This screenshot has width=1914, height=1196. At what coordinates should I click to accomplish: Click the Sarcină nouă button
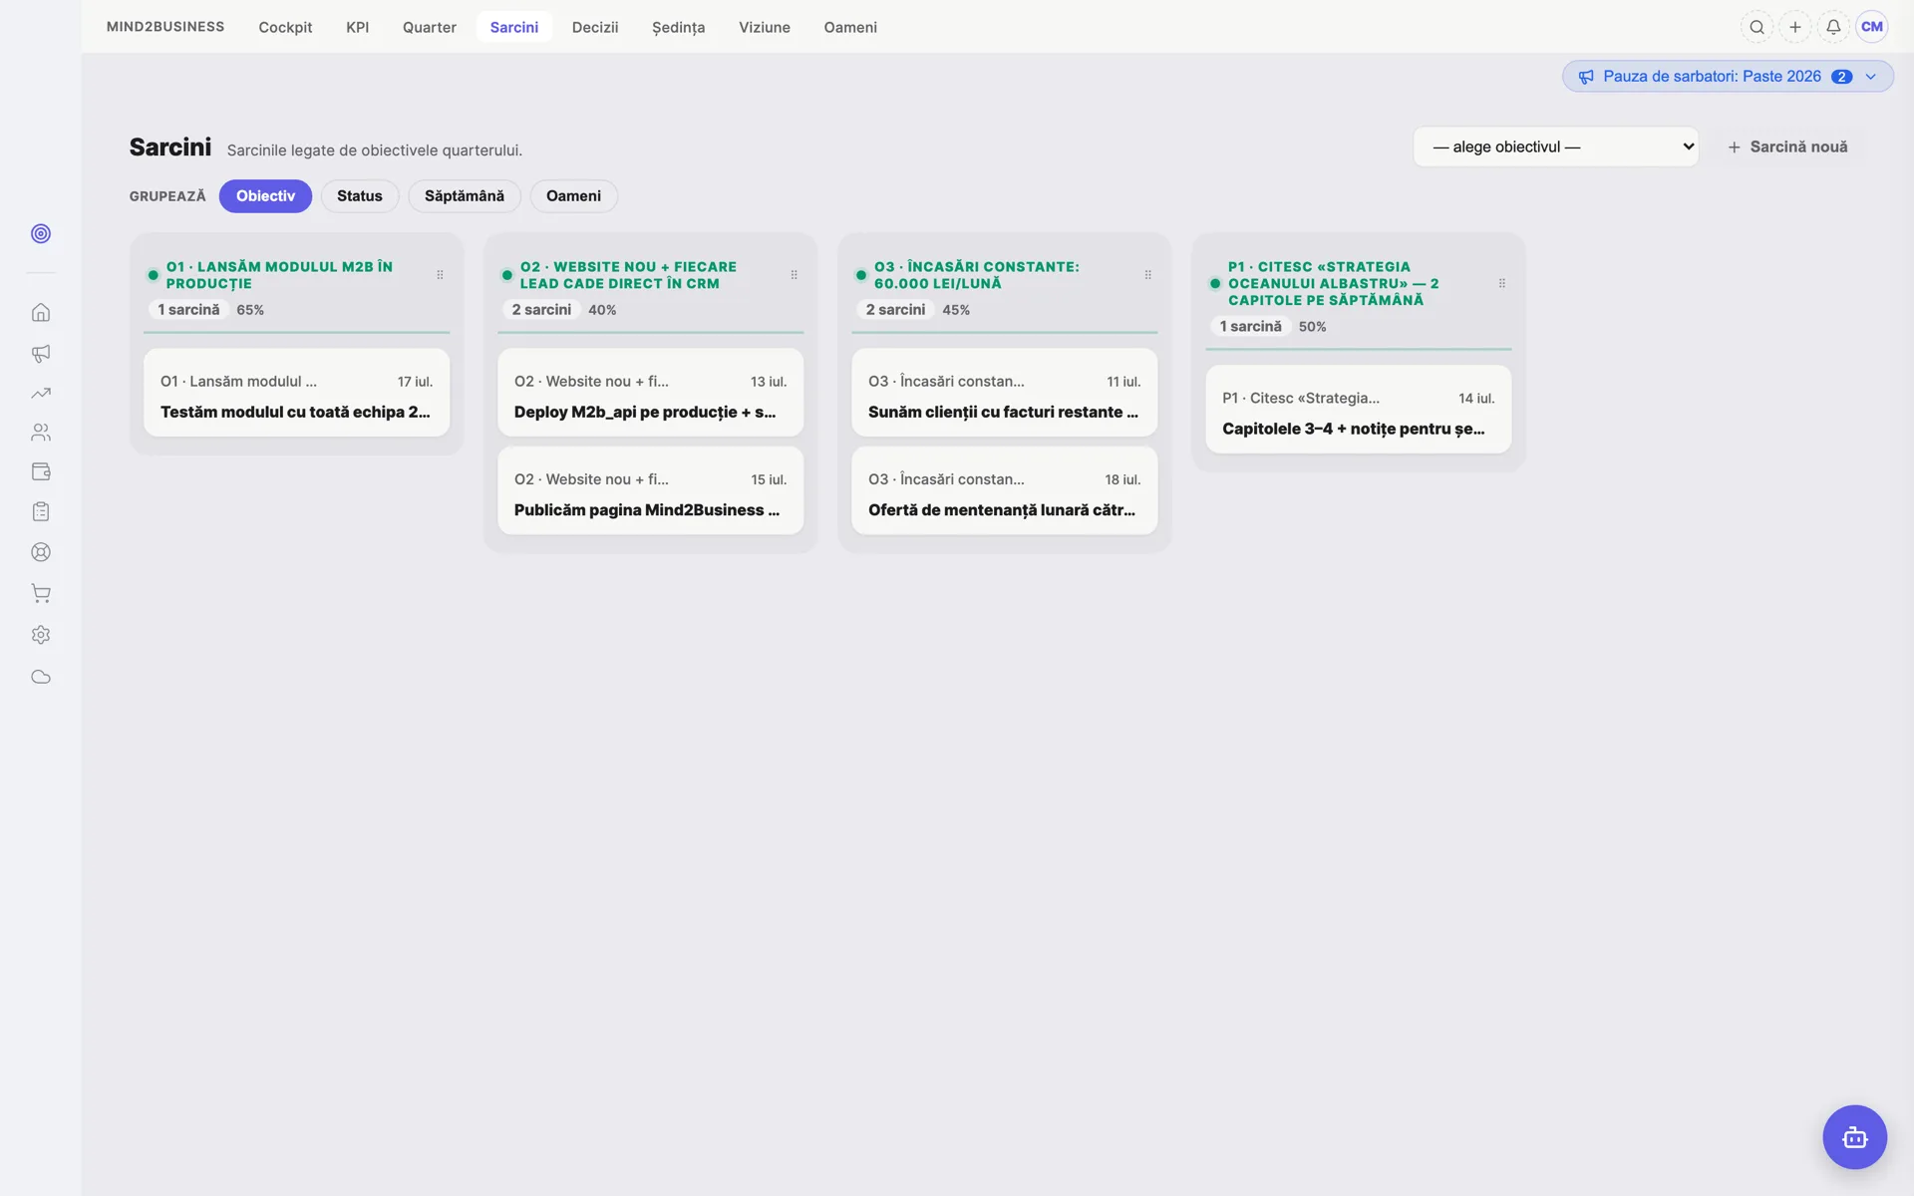[x=1787, y=147]
